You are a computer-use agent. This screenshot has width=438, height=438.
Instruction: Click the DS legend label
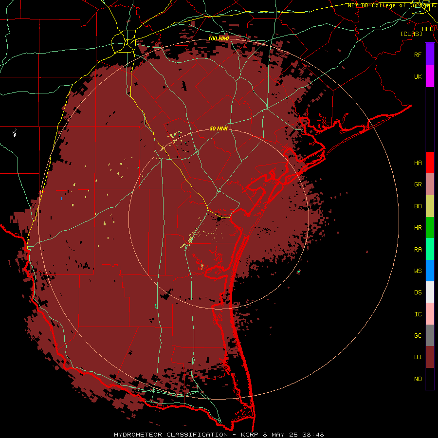tap(418, 292)
